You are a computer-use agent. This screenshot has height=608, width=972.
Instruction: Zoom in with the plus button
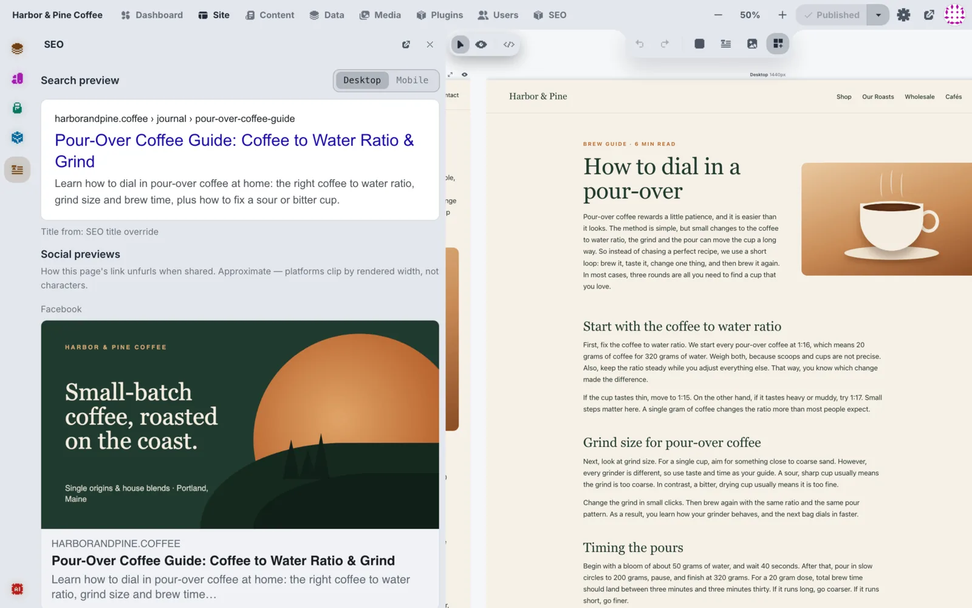(782, 15)
